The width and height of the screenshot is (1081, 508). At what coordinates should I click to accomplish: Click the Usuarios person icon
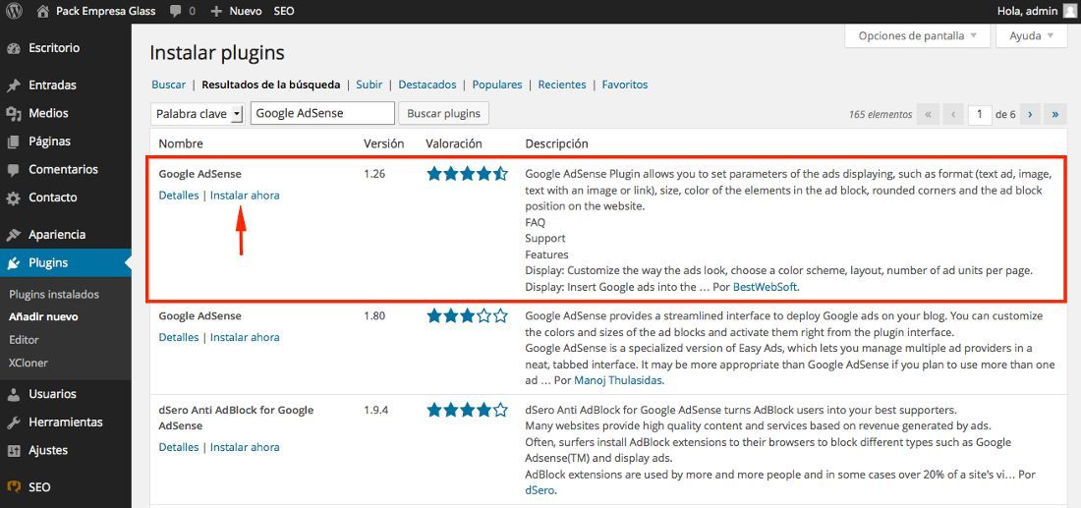[x=13, y=394]
